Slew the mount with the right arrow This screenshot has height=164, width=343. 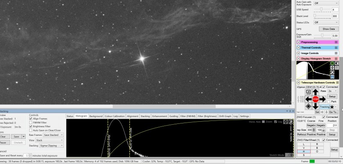[x=322, y=99]
